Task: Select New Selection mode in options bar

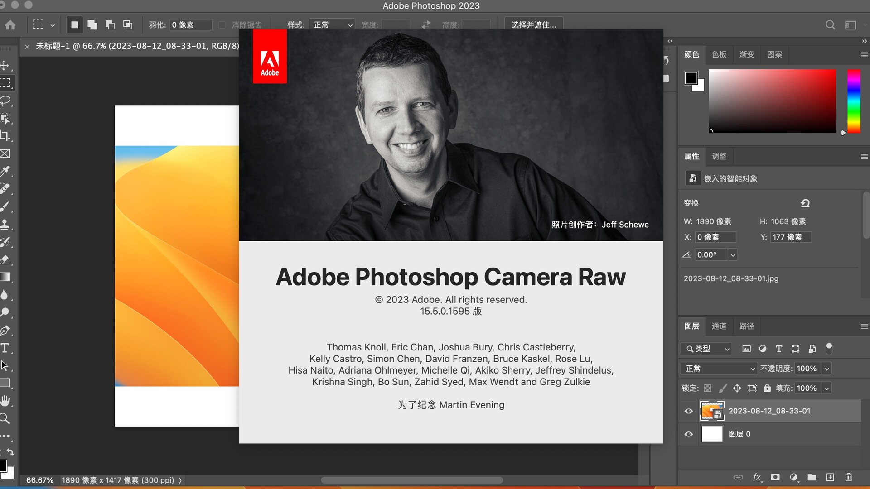Action: (75, 25)
